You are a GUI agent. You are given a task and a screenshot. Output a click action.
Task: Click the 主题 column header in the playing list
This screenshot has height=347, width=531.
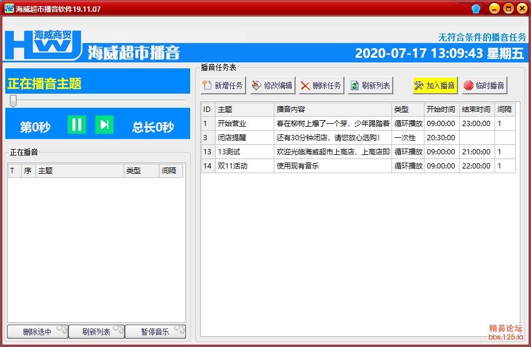(79, 170)
